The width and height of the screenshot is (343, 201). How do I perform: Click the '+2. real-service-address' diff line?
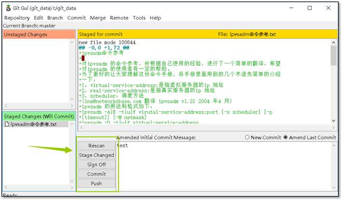tap(147, 90)
